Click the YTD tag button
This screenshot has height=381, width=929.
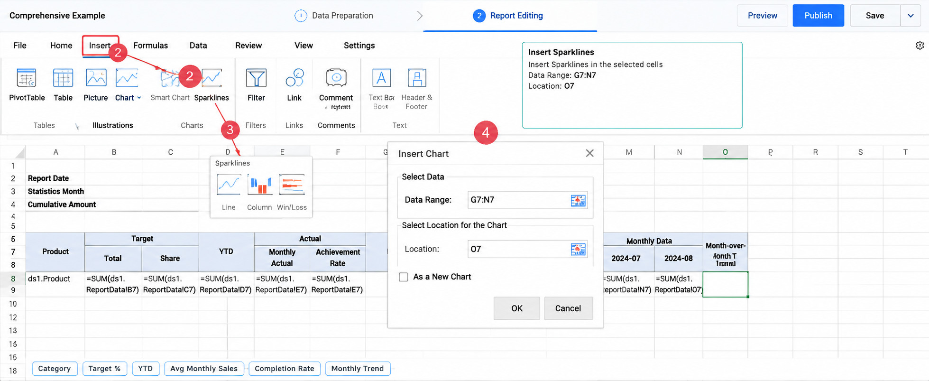click(146, 369)
